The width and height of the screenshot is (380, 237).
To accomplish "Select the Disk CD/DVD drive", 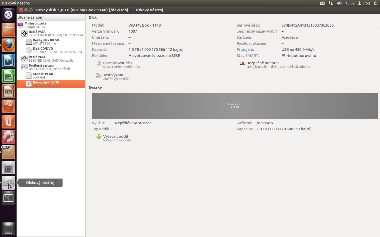I will pos(51,50).
